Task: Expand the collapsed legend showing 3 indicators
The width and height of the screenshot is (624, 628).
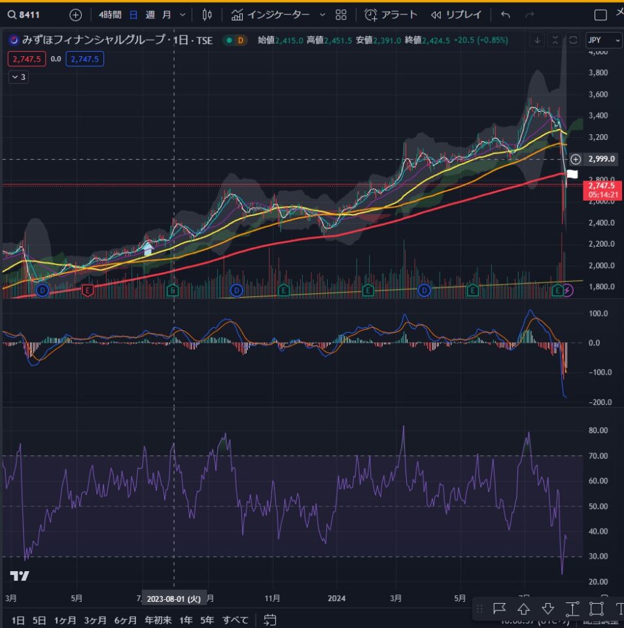Action: [18, 77]
